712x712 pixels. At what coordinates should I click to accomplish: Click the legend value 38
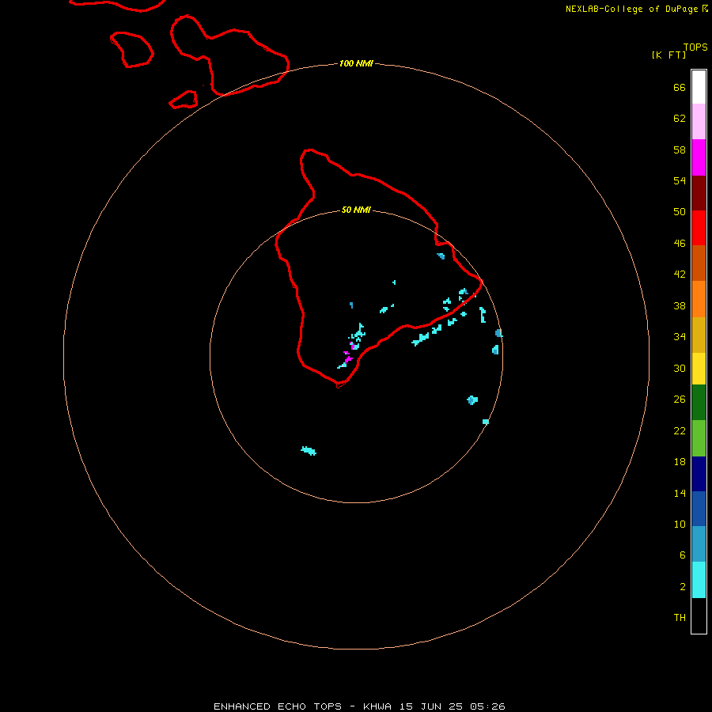pyautogui.click(x=680, y=306)
